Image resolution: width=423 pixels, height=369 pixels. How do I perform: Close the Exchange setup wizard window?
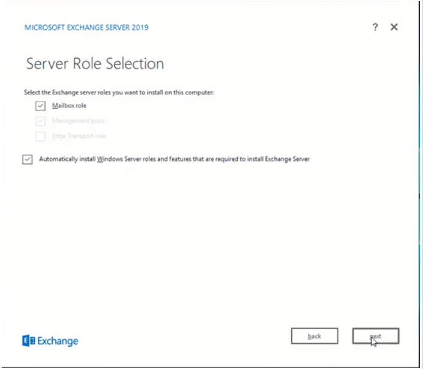[x=394, y=28]
